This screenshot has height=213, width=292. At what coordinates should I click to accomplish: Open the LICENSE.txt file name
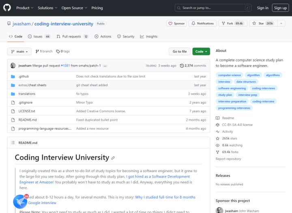point(27,111)
